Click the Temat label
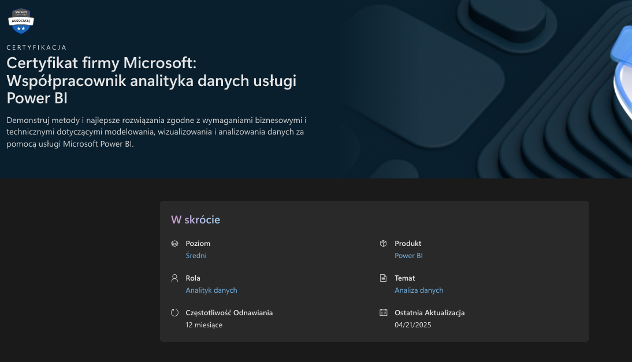The height and width of the screenshot is (362, 632). point(404,278)
